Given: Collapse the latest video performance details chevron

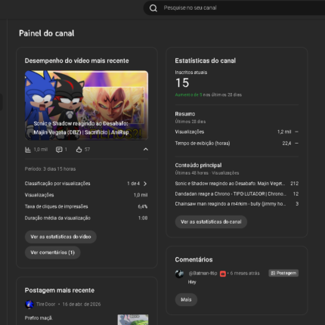Looking at the screenshot, I should (146, 150).
